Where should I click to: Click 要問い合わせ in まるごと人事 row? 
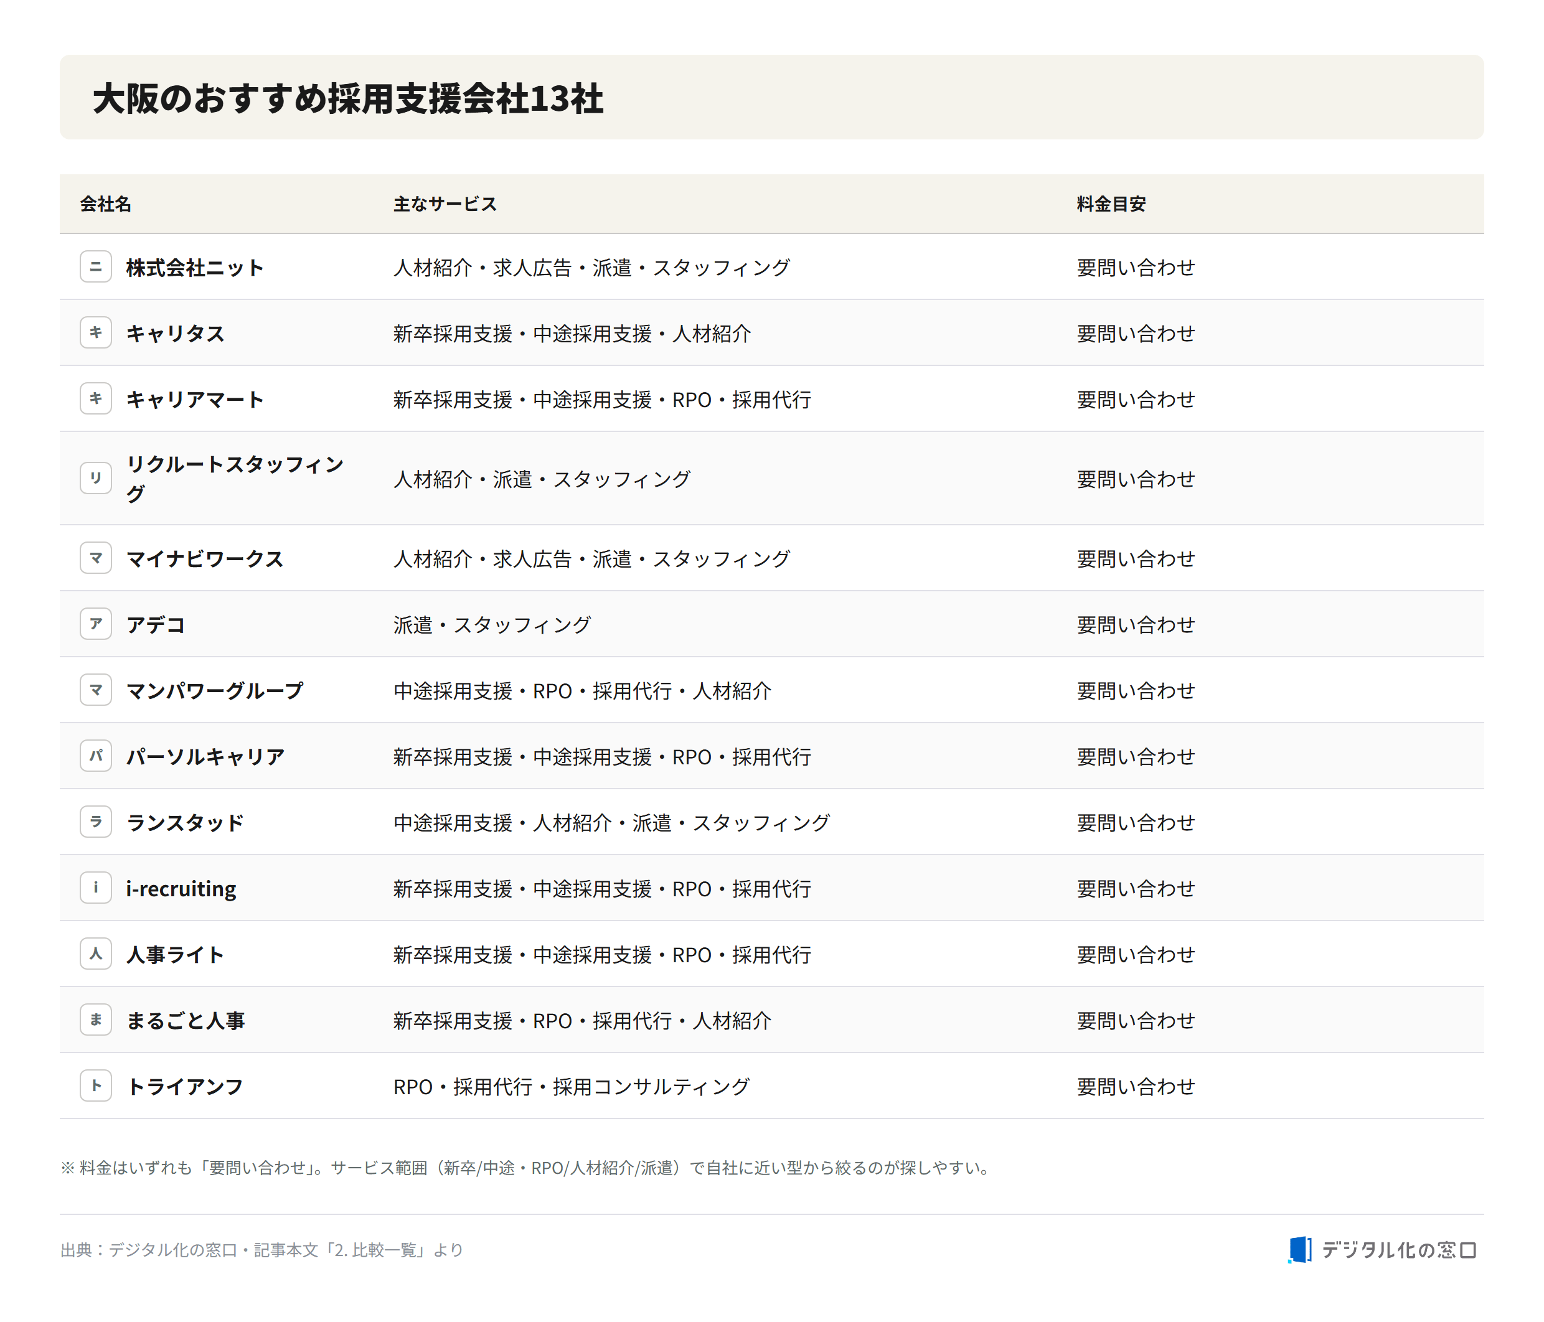click(1136, 1020)
